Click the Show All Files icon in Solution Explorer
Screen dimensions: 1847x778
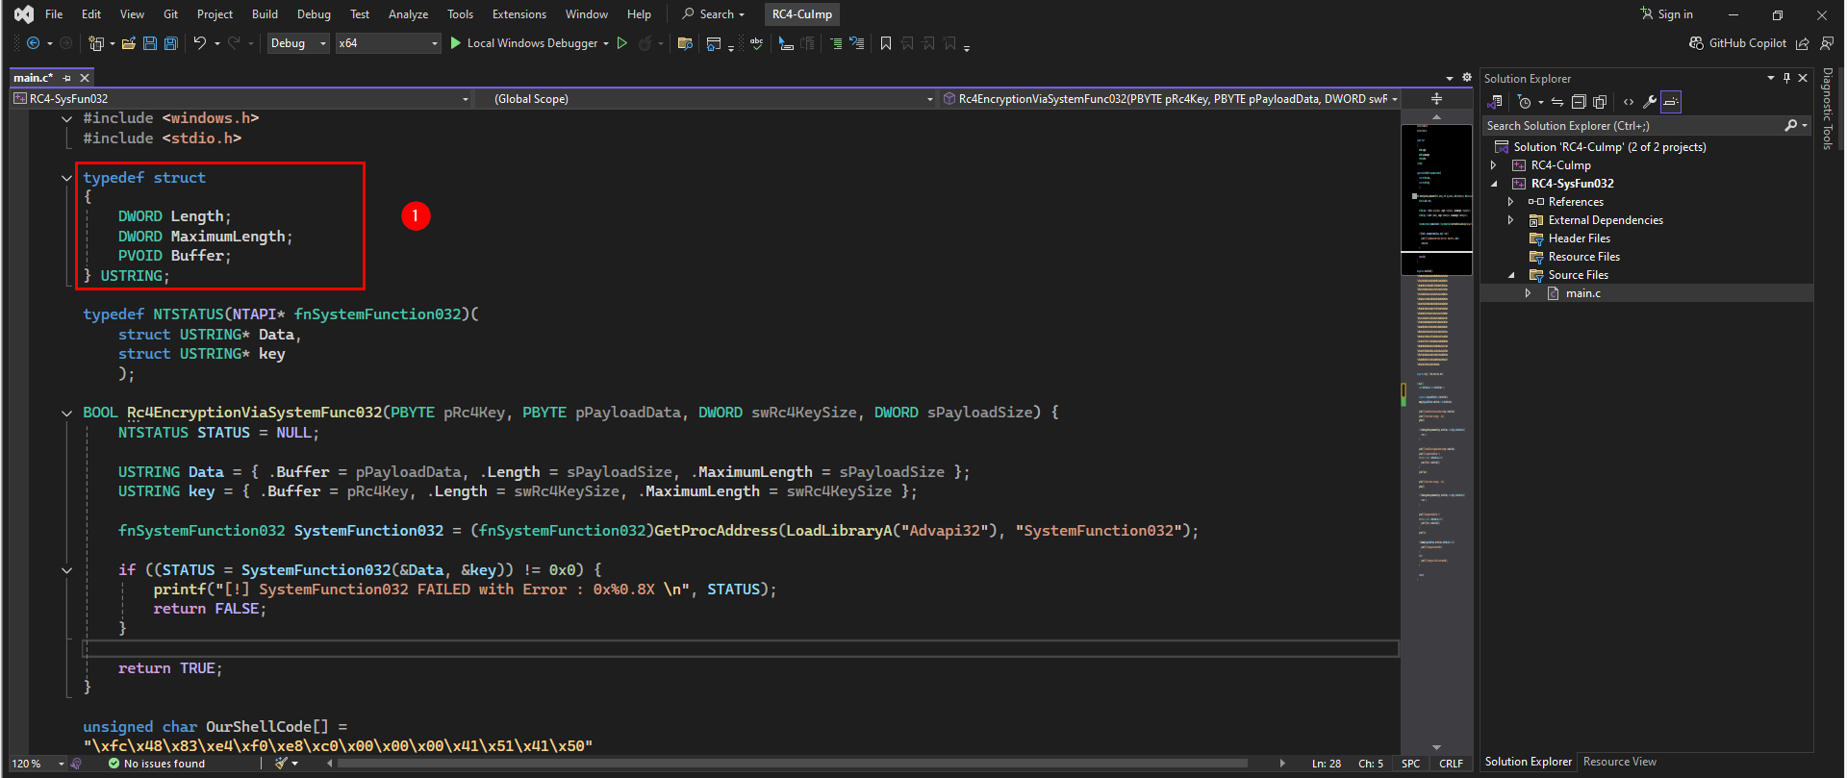point(1600,102)
